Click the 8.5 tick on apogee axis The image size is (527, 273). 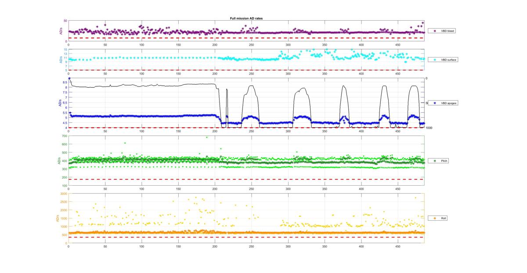click(65, 82)
